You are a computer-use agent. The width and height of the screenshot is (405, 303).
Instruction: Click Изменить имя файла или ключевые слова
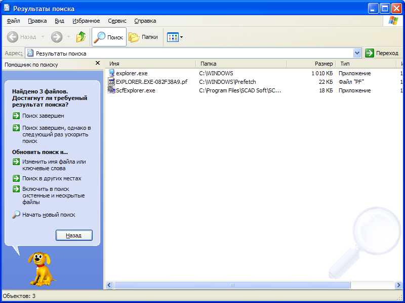click(54, 165)
